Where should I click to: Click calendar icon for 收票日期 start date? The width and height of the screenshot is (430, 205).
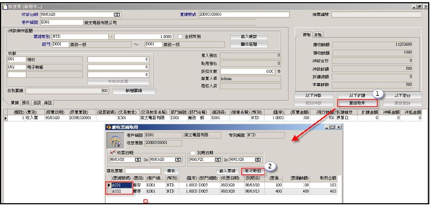pyautogui.click(x=138, y=160)
